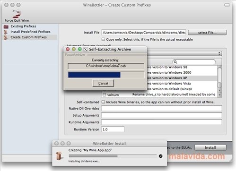This screenshot has height=171, width=236.
Task: Click the WineBottler Install progress bar
Action: click(113, 156)
